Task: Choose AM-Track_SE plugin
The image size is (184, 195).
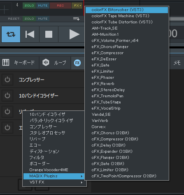Action: [x=127, y=28]
